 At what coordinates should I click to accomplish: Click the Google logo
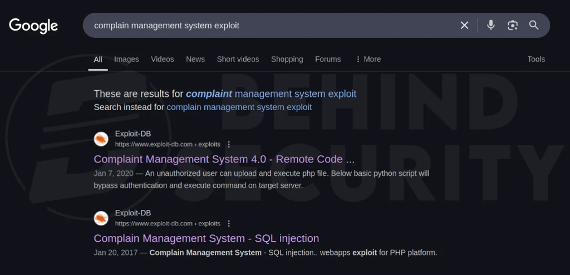tap(33, 26)
